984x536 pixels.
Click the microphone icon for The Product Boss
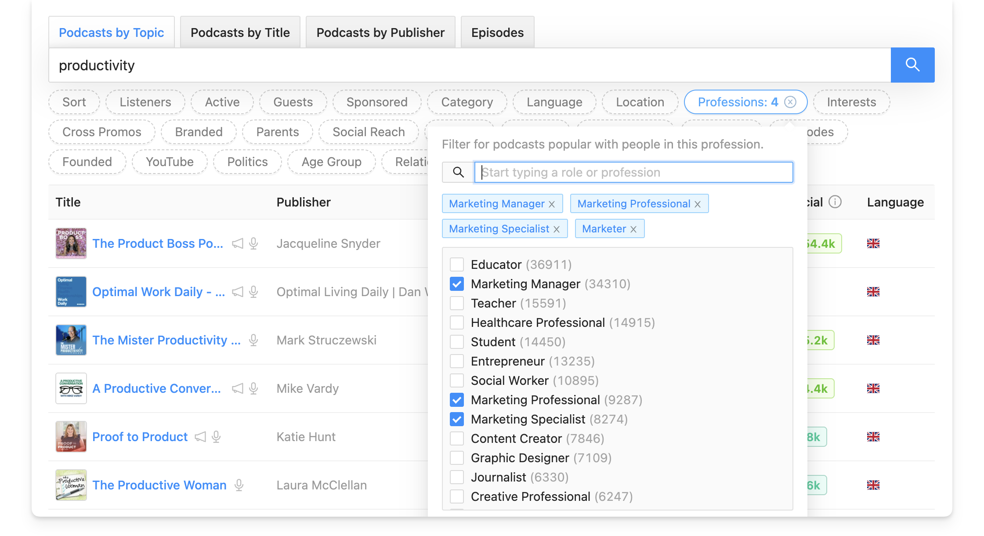click(x=253, y=243)
